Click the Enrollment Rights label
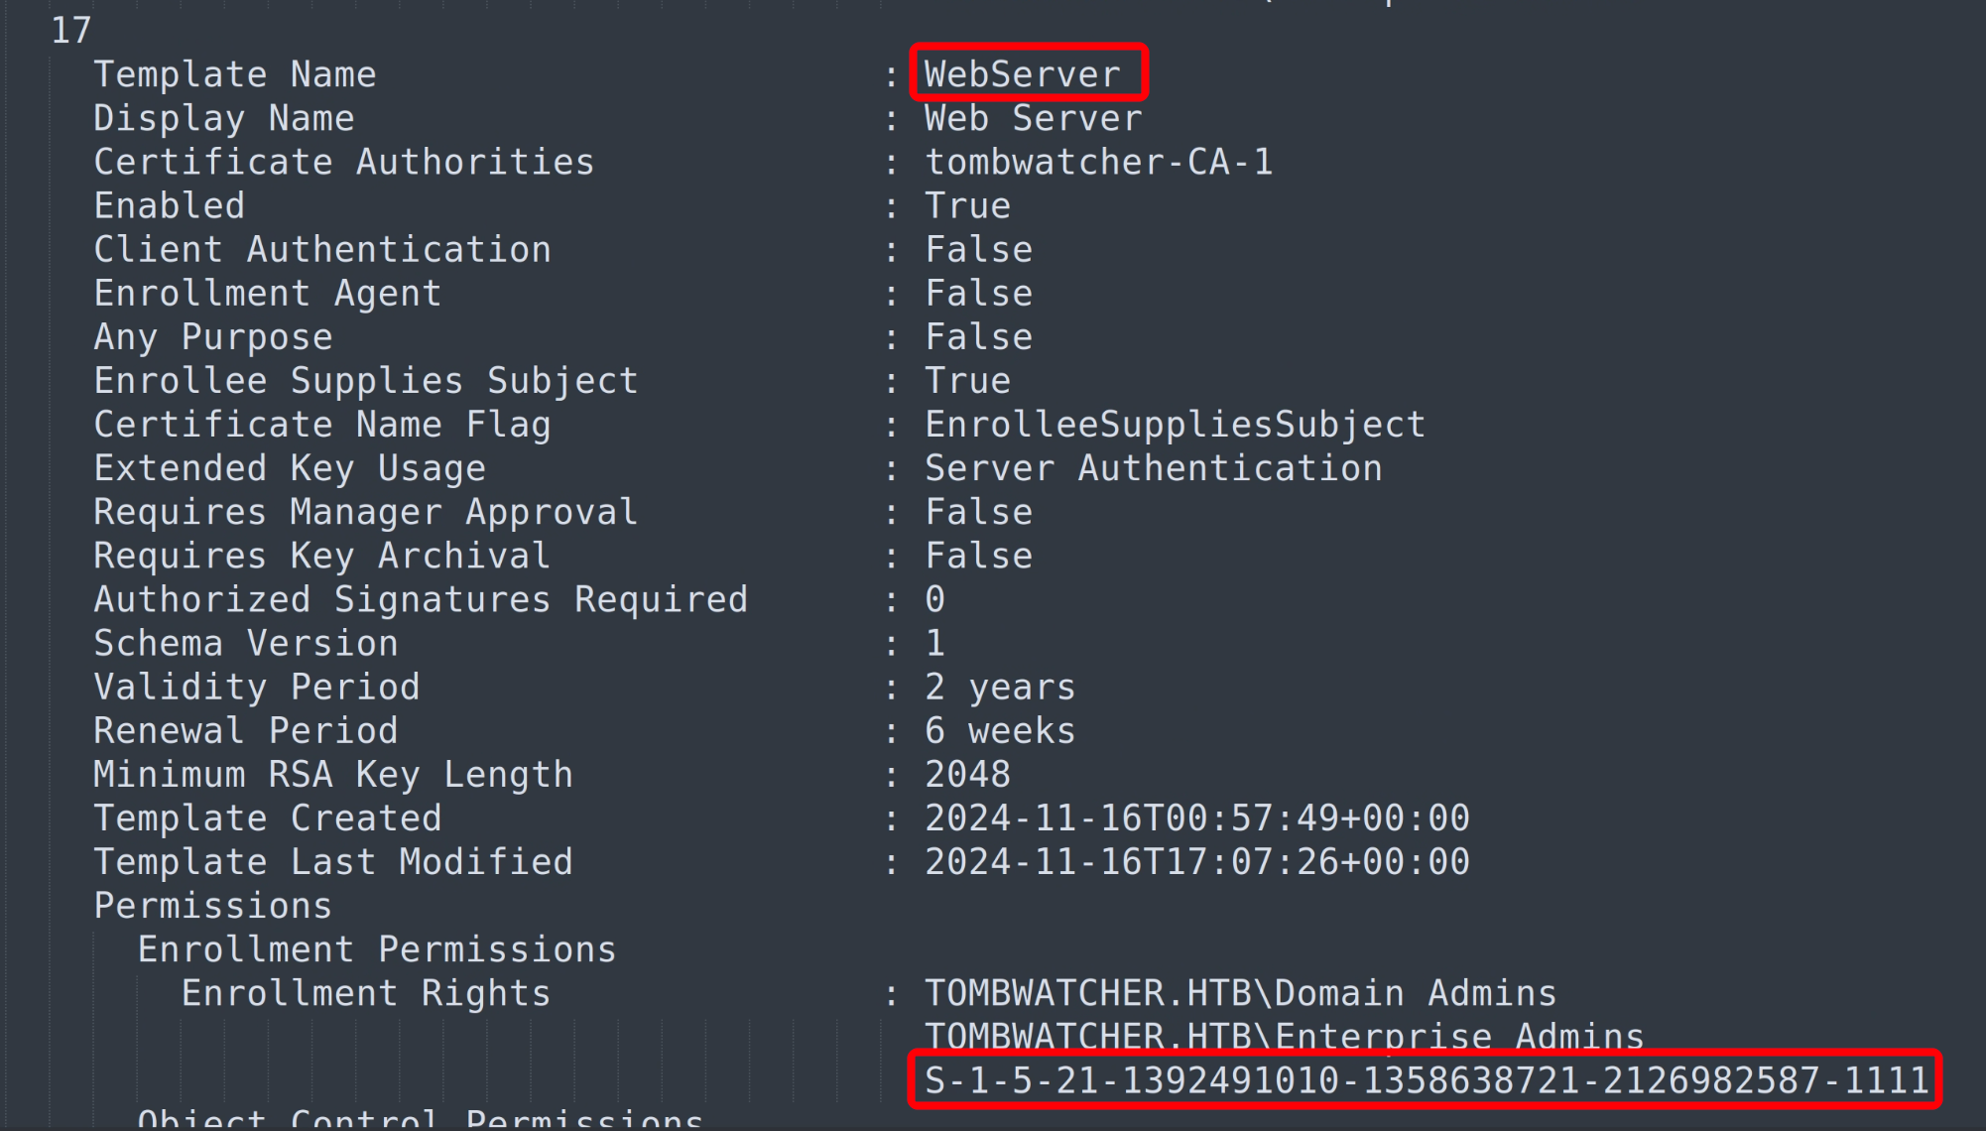The width and height of the screenshot is (1986, 1131). click(366, 993)
